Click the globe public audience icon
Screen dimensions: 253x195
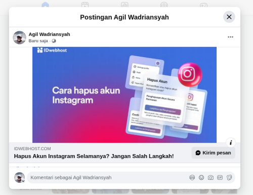pos(54,41)
